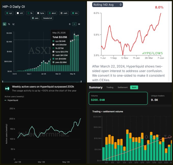Click the left range slider handle

(3, 81)
